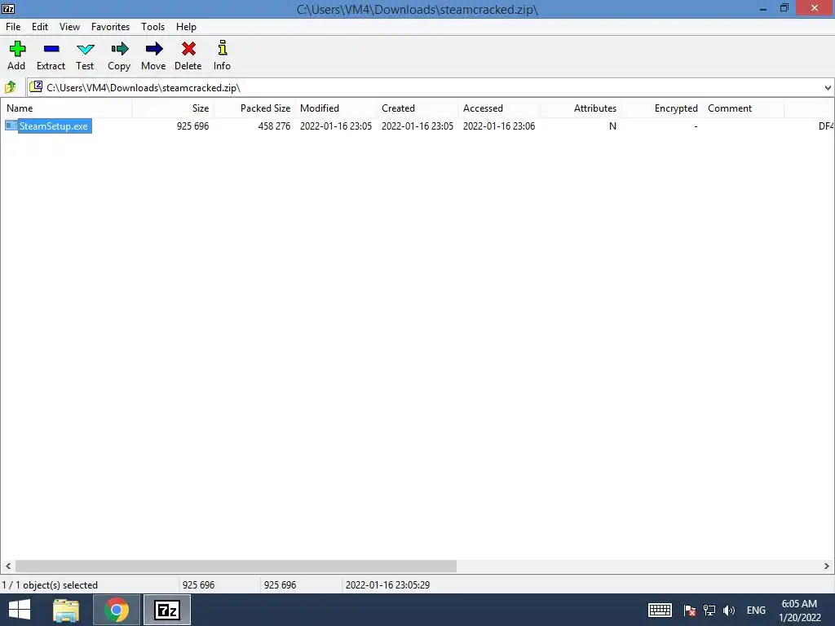The width and height of the screenshot is (835, 626).
Task: Sort by the Accessed column header
Action: pyautogui.click(x=498, y=108)
